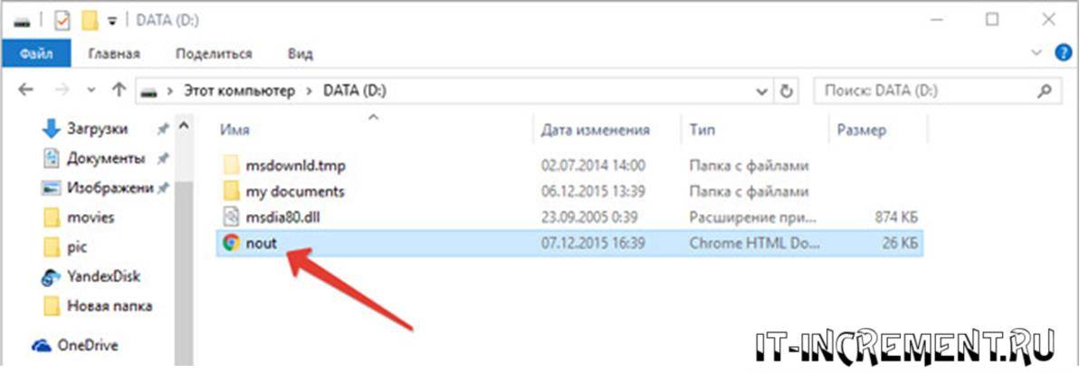Switch to the Поделиться tab
Image resolution: width=1080 pixels, height=373 pixels.
point(214,54)
